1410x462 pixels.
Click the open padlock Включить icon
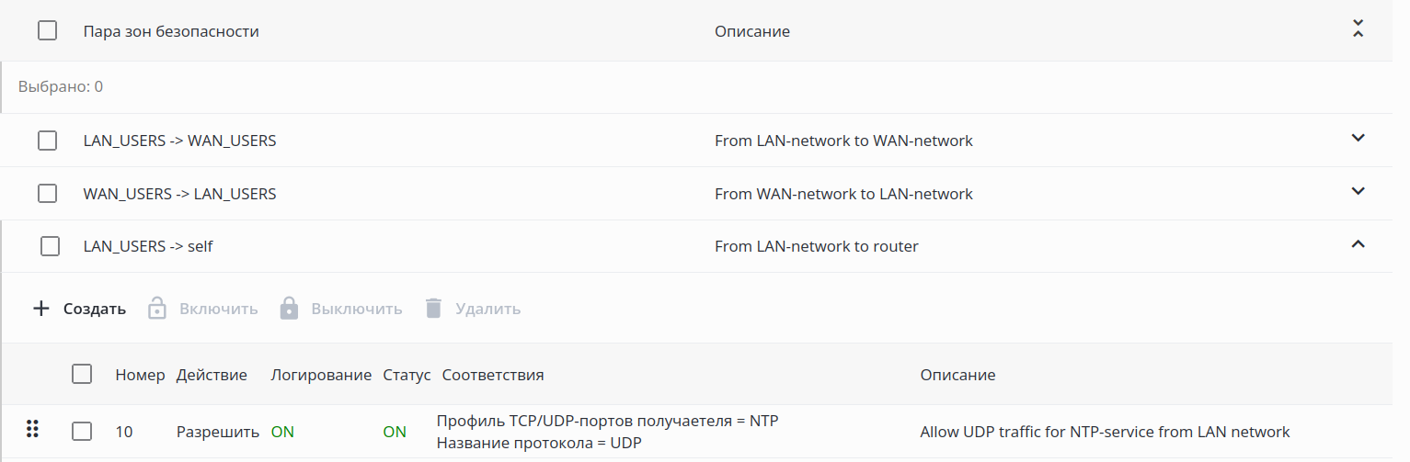click(157, 309)
